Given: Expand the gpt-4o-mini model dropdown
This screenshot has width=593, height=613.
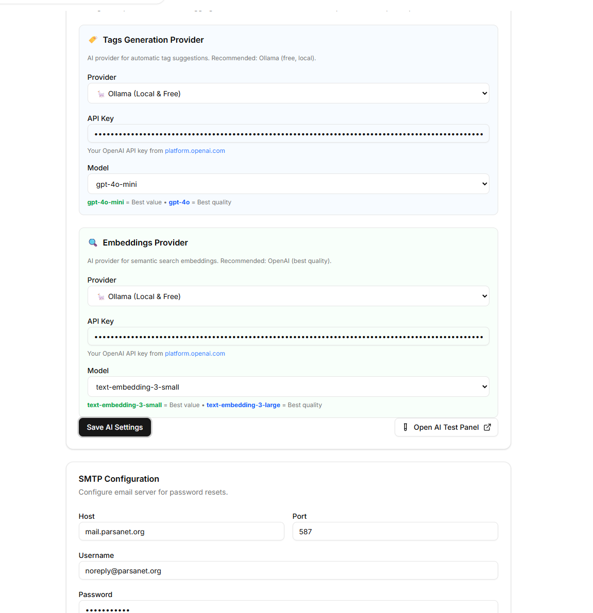Looking at the screenshot, I should tap(288, 184).
